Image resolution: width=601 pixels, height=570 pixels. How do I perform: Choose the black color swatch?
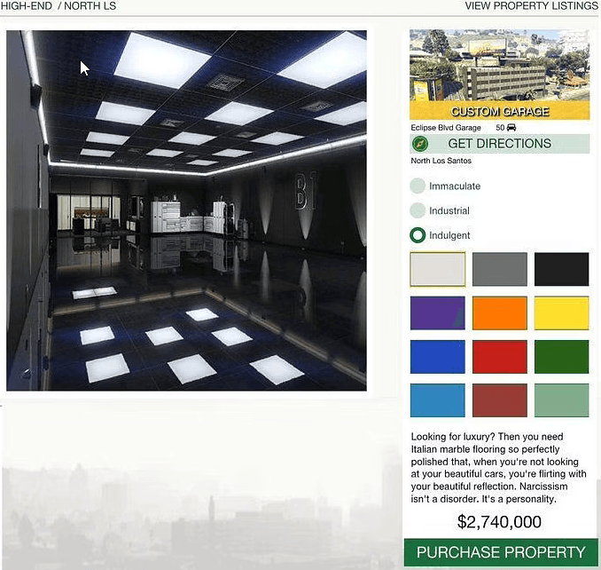(561, 269)
